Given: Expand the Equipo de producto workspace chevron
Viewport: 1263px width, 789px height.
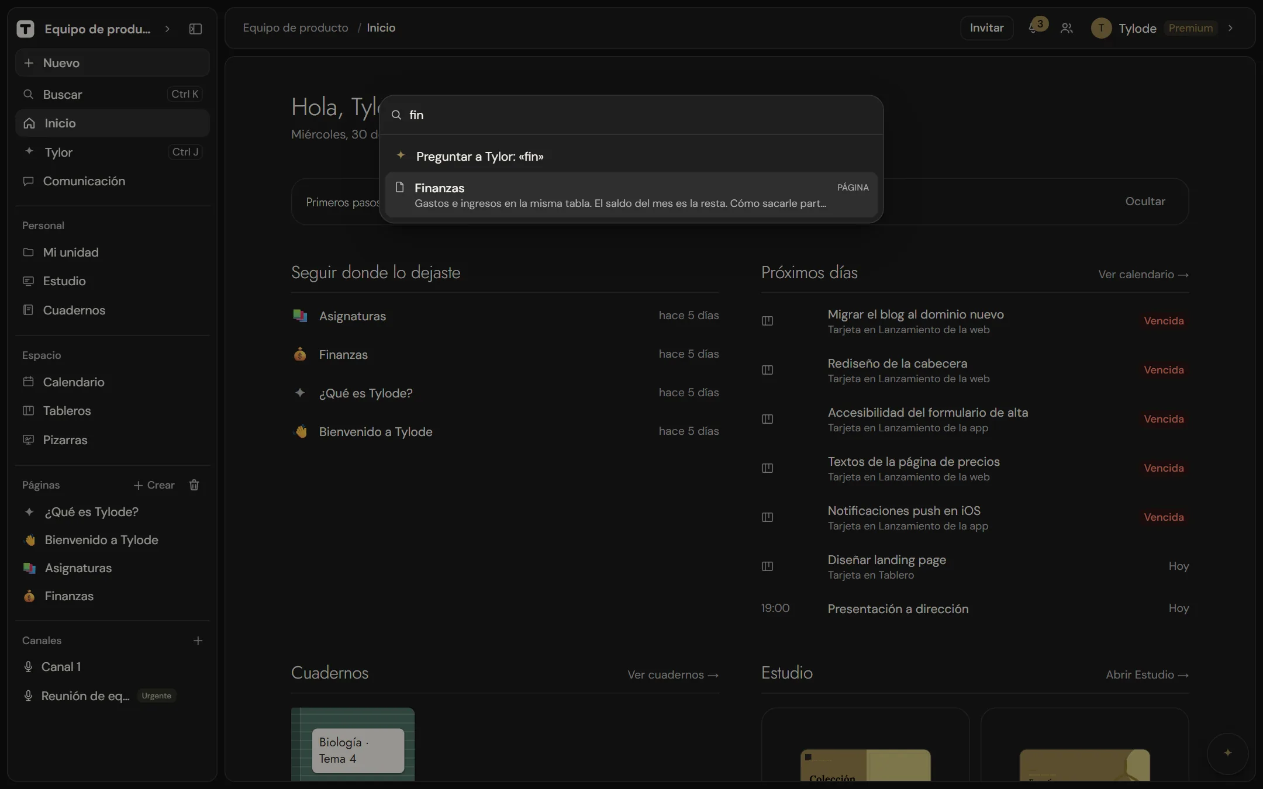Looking at the screenshot, I should (167, 29).
